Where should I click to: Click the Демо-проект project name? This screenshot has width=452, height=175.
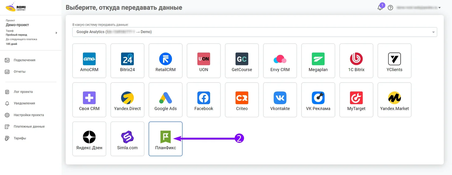coord(17,25)
